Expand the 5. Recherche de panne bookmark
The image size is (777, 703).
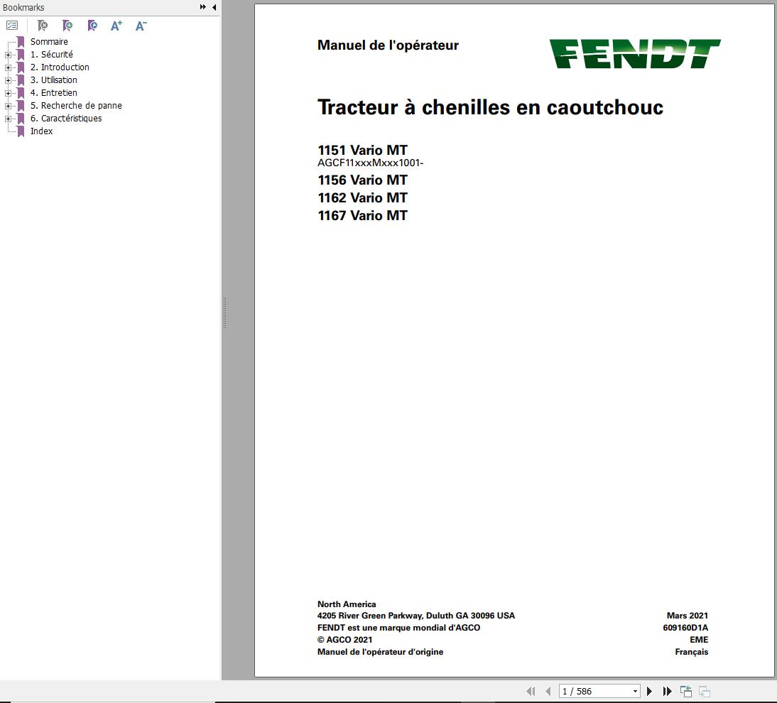(x=8, y=106)
